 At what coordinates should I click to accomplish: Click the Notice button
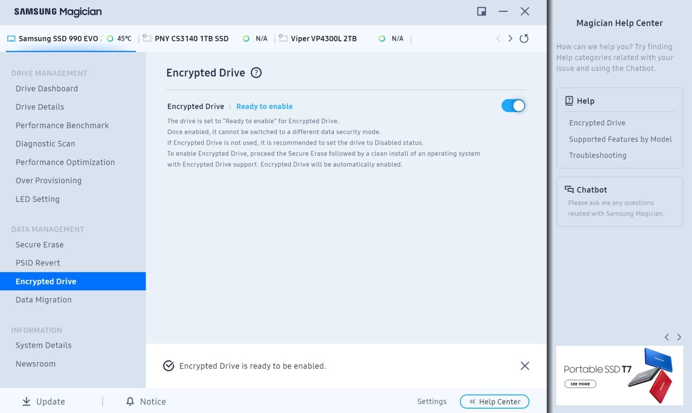[x=146, y=401]
